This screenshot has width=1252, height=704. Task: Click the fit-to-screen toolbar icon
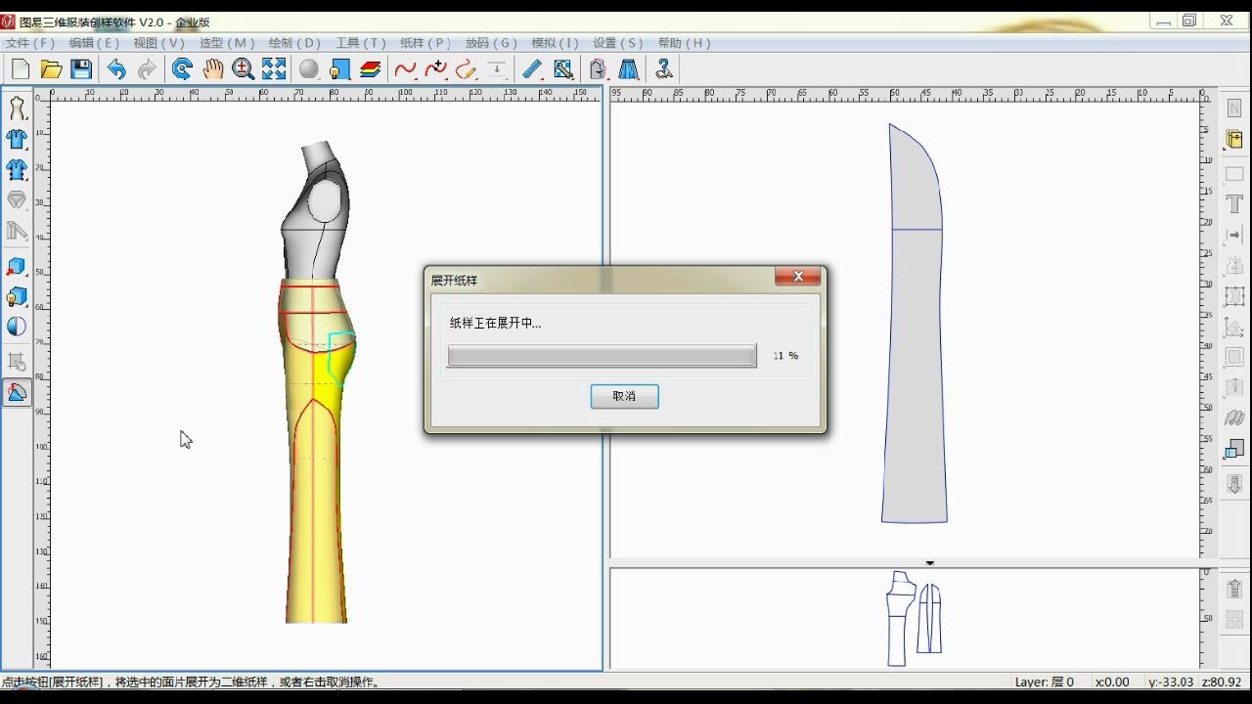pyautogui.click(x=274, y=68)
